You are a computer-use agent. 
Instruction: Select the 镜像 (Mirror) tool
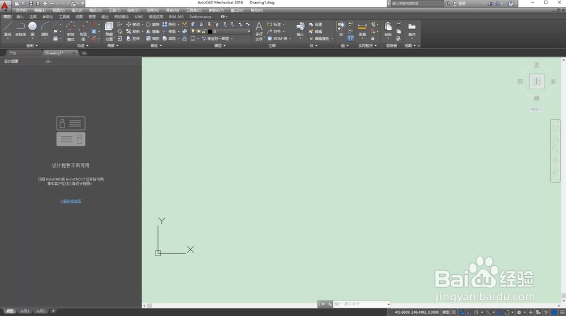pyautogui.click(x=152, y=31)
